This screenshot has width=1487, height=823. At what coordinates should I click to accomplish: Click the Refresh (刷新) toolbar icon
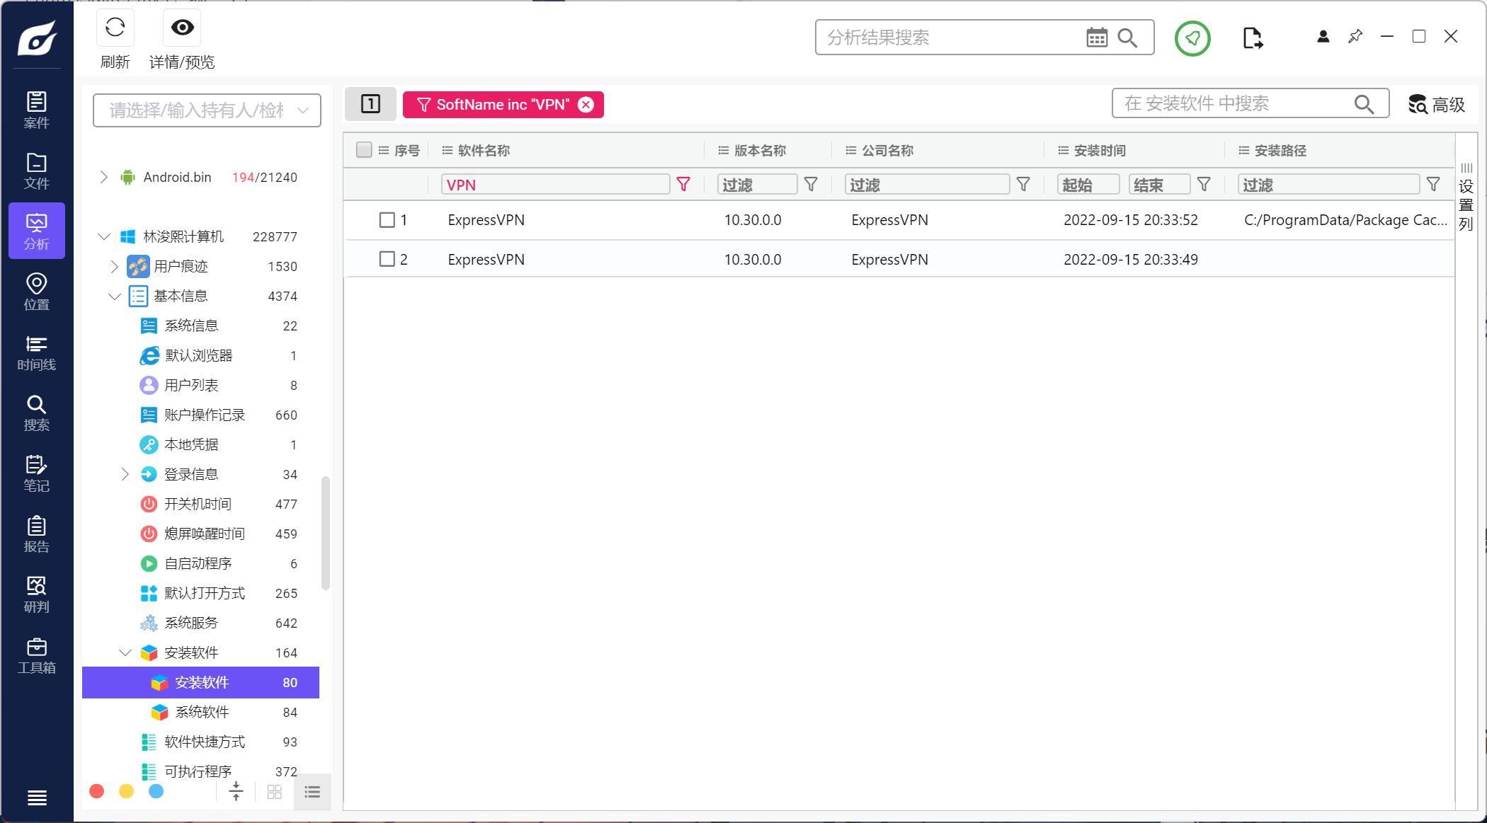click(x=115, y=28)
